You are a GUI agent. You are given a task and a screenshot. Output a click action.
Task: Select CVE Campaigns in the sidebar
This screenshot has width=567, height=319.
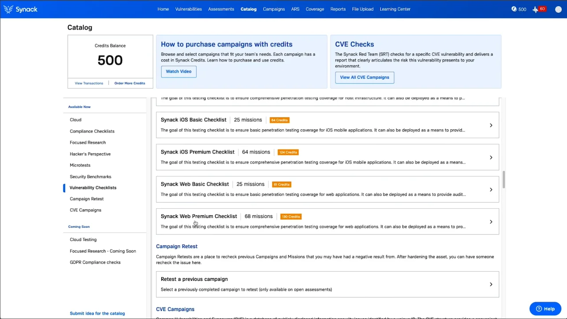85,210
